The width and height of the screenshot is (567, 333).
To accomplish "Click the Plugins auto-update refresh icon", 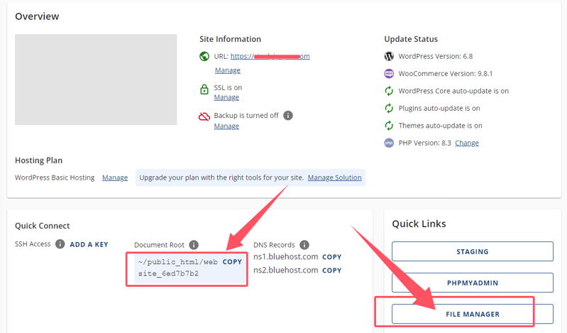I will 389,109.
